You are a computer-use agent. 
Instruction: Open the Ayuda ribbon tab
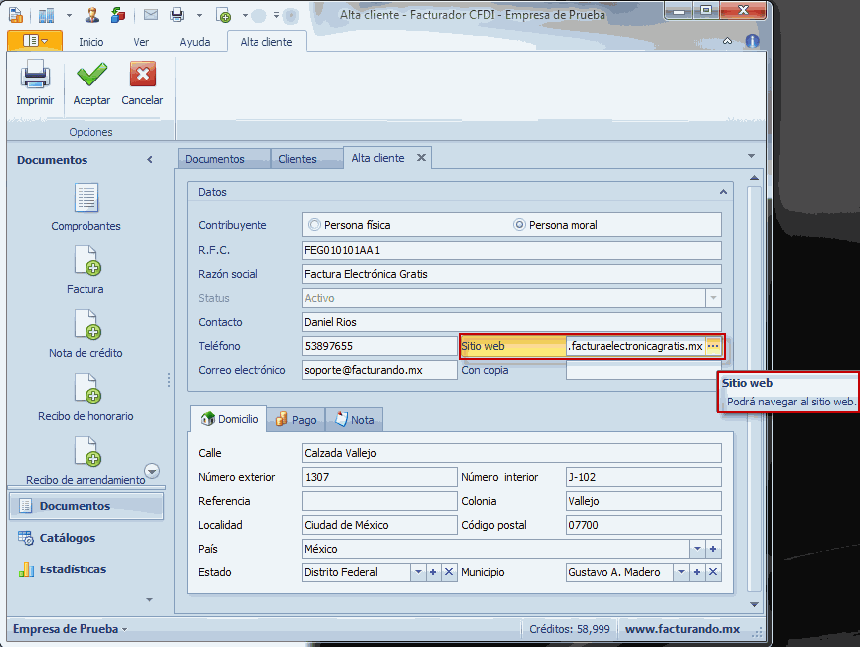point(195,42)
